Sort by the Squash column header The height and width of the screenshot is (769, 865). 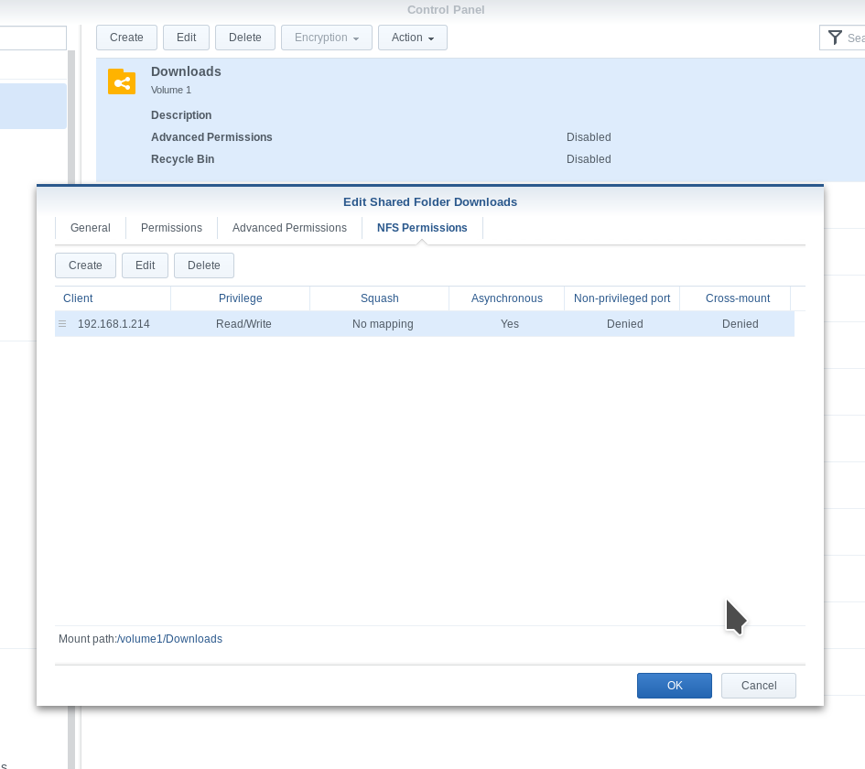pyautogui.click(x=380, y=298)
